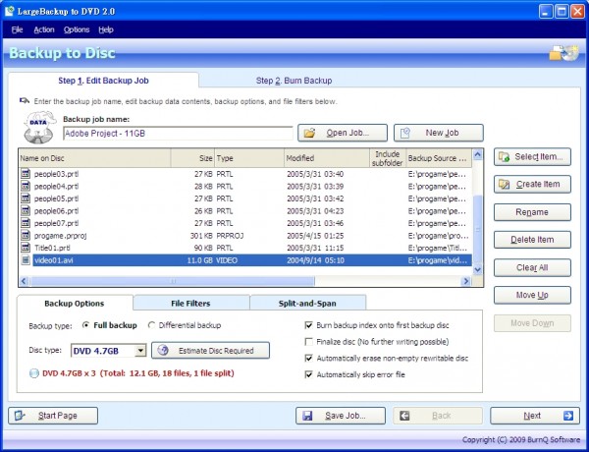Click the Start Page icon at bottom left

point(21,416)
